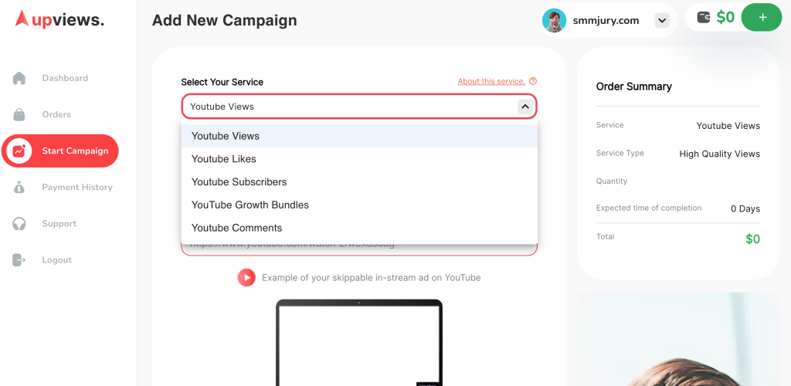Pick YouTube Growth Bundles option

click(x=359, y=205)
